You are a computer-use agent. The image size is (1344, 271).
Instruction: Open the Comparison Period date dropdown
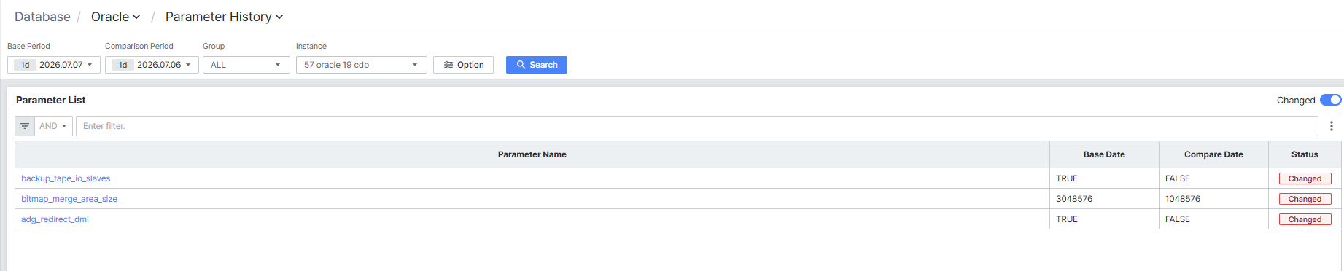(152, 65)
